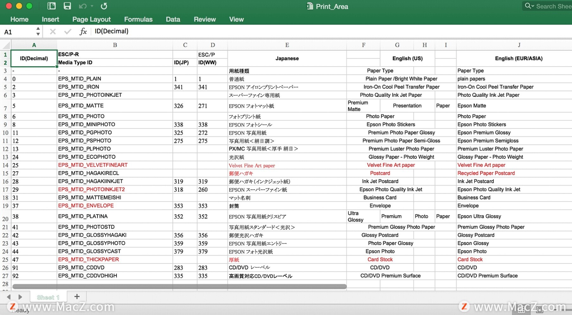
Task: Click the fx insert function icon
Action: (x=83, y=31)
